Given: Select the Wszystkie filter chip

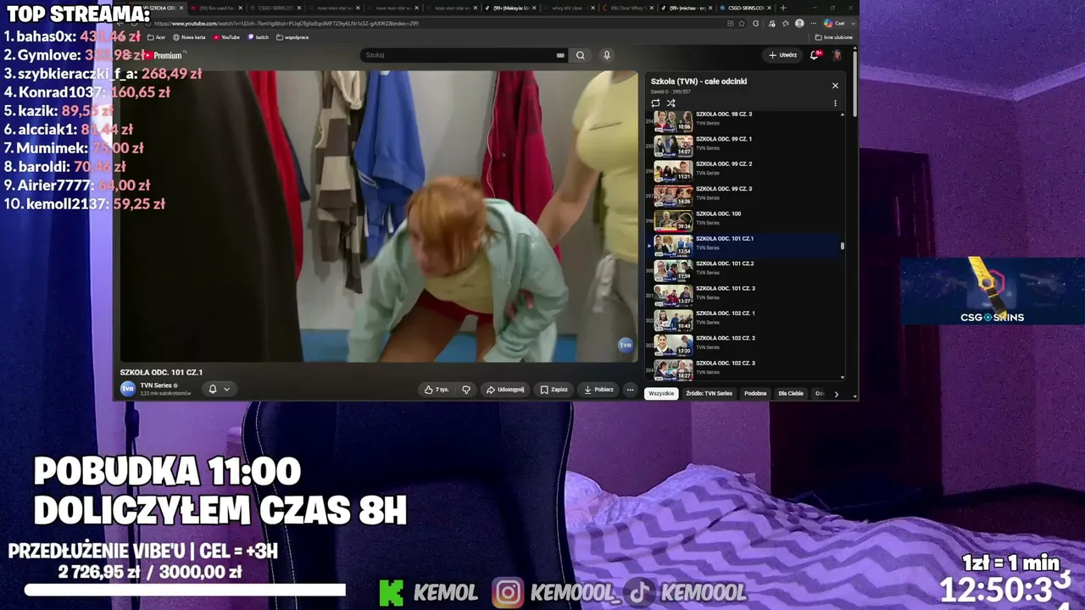Looking at the screenshot, I should pos(661,393).
